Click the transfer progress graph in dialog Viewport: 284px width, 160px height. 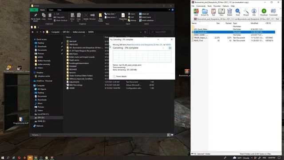click(142, 56)
